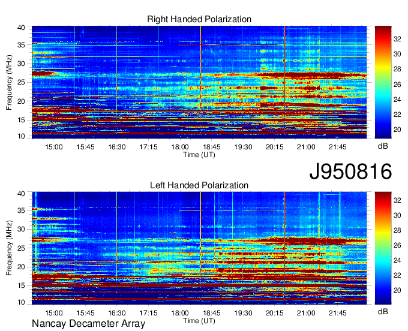Viewport: 408px width, 331px height.
Task: Select the 18:45 time tick of the Right Handed plot
Action: coord(211,147)
